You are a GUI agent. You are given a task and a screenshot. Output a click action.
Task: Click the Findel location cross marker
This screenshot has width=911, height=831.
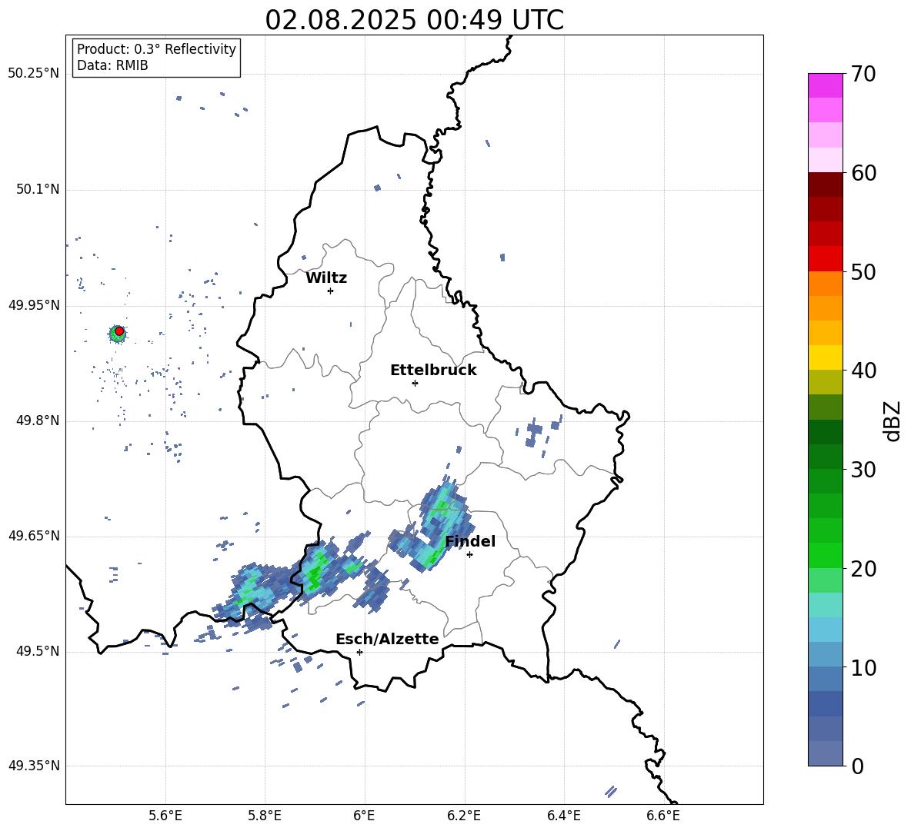point(470,555)
